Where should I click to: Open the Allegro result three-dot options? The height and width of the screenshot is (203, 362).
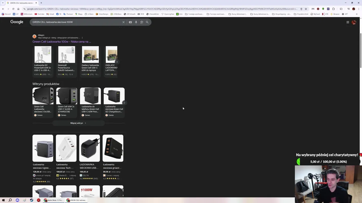[x=82, y=38]
